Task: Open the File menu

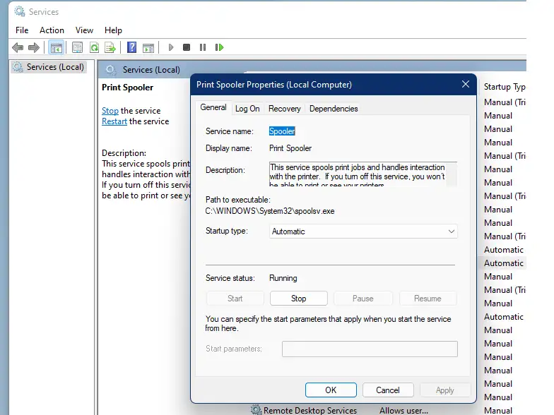Action: [x=22, y=30]
